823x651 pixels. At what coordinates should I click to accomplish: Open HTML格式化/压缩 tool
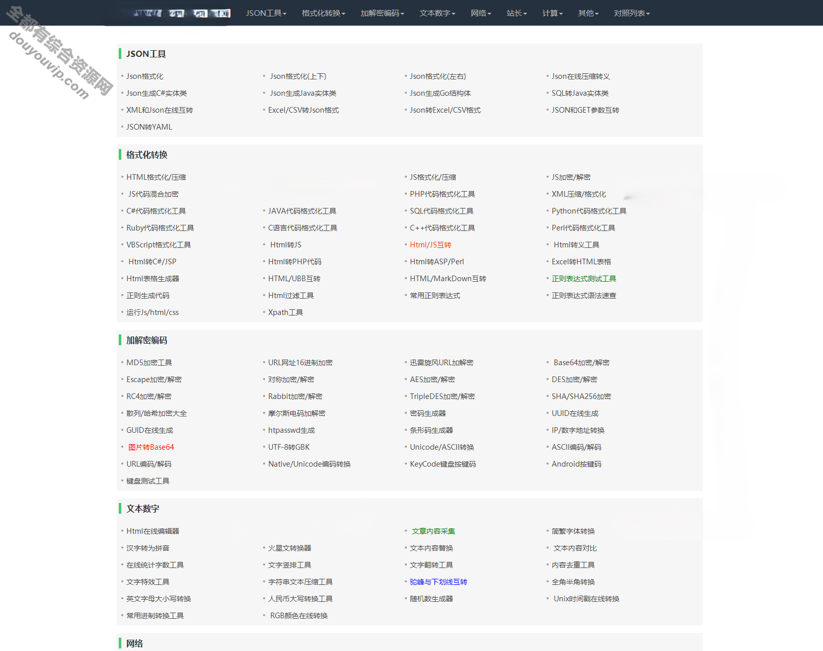[156, 177]
